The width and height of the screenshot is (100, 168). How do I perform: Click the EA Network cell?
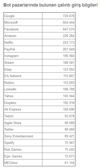(x=23, y=76)
